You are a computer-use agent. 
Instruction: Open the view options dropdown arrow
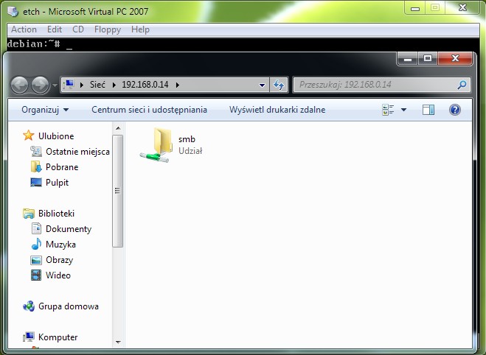(x=403, y=110)
